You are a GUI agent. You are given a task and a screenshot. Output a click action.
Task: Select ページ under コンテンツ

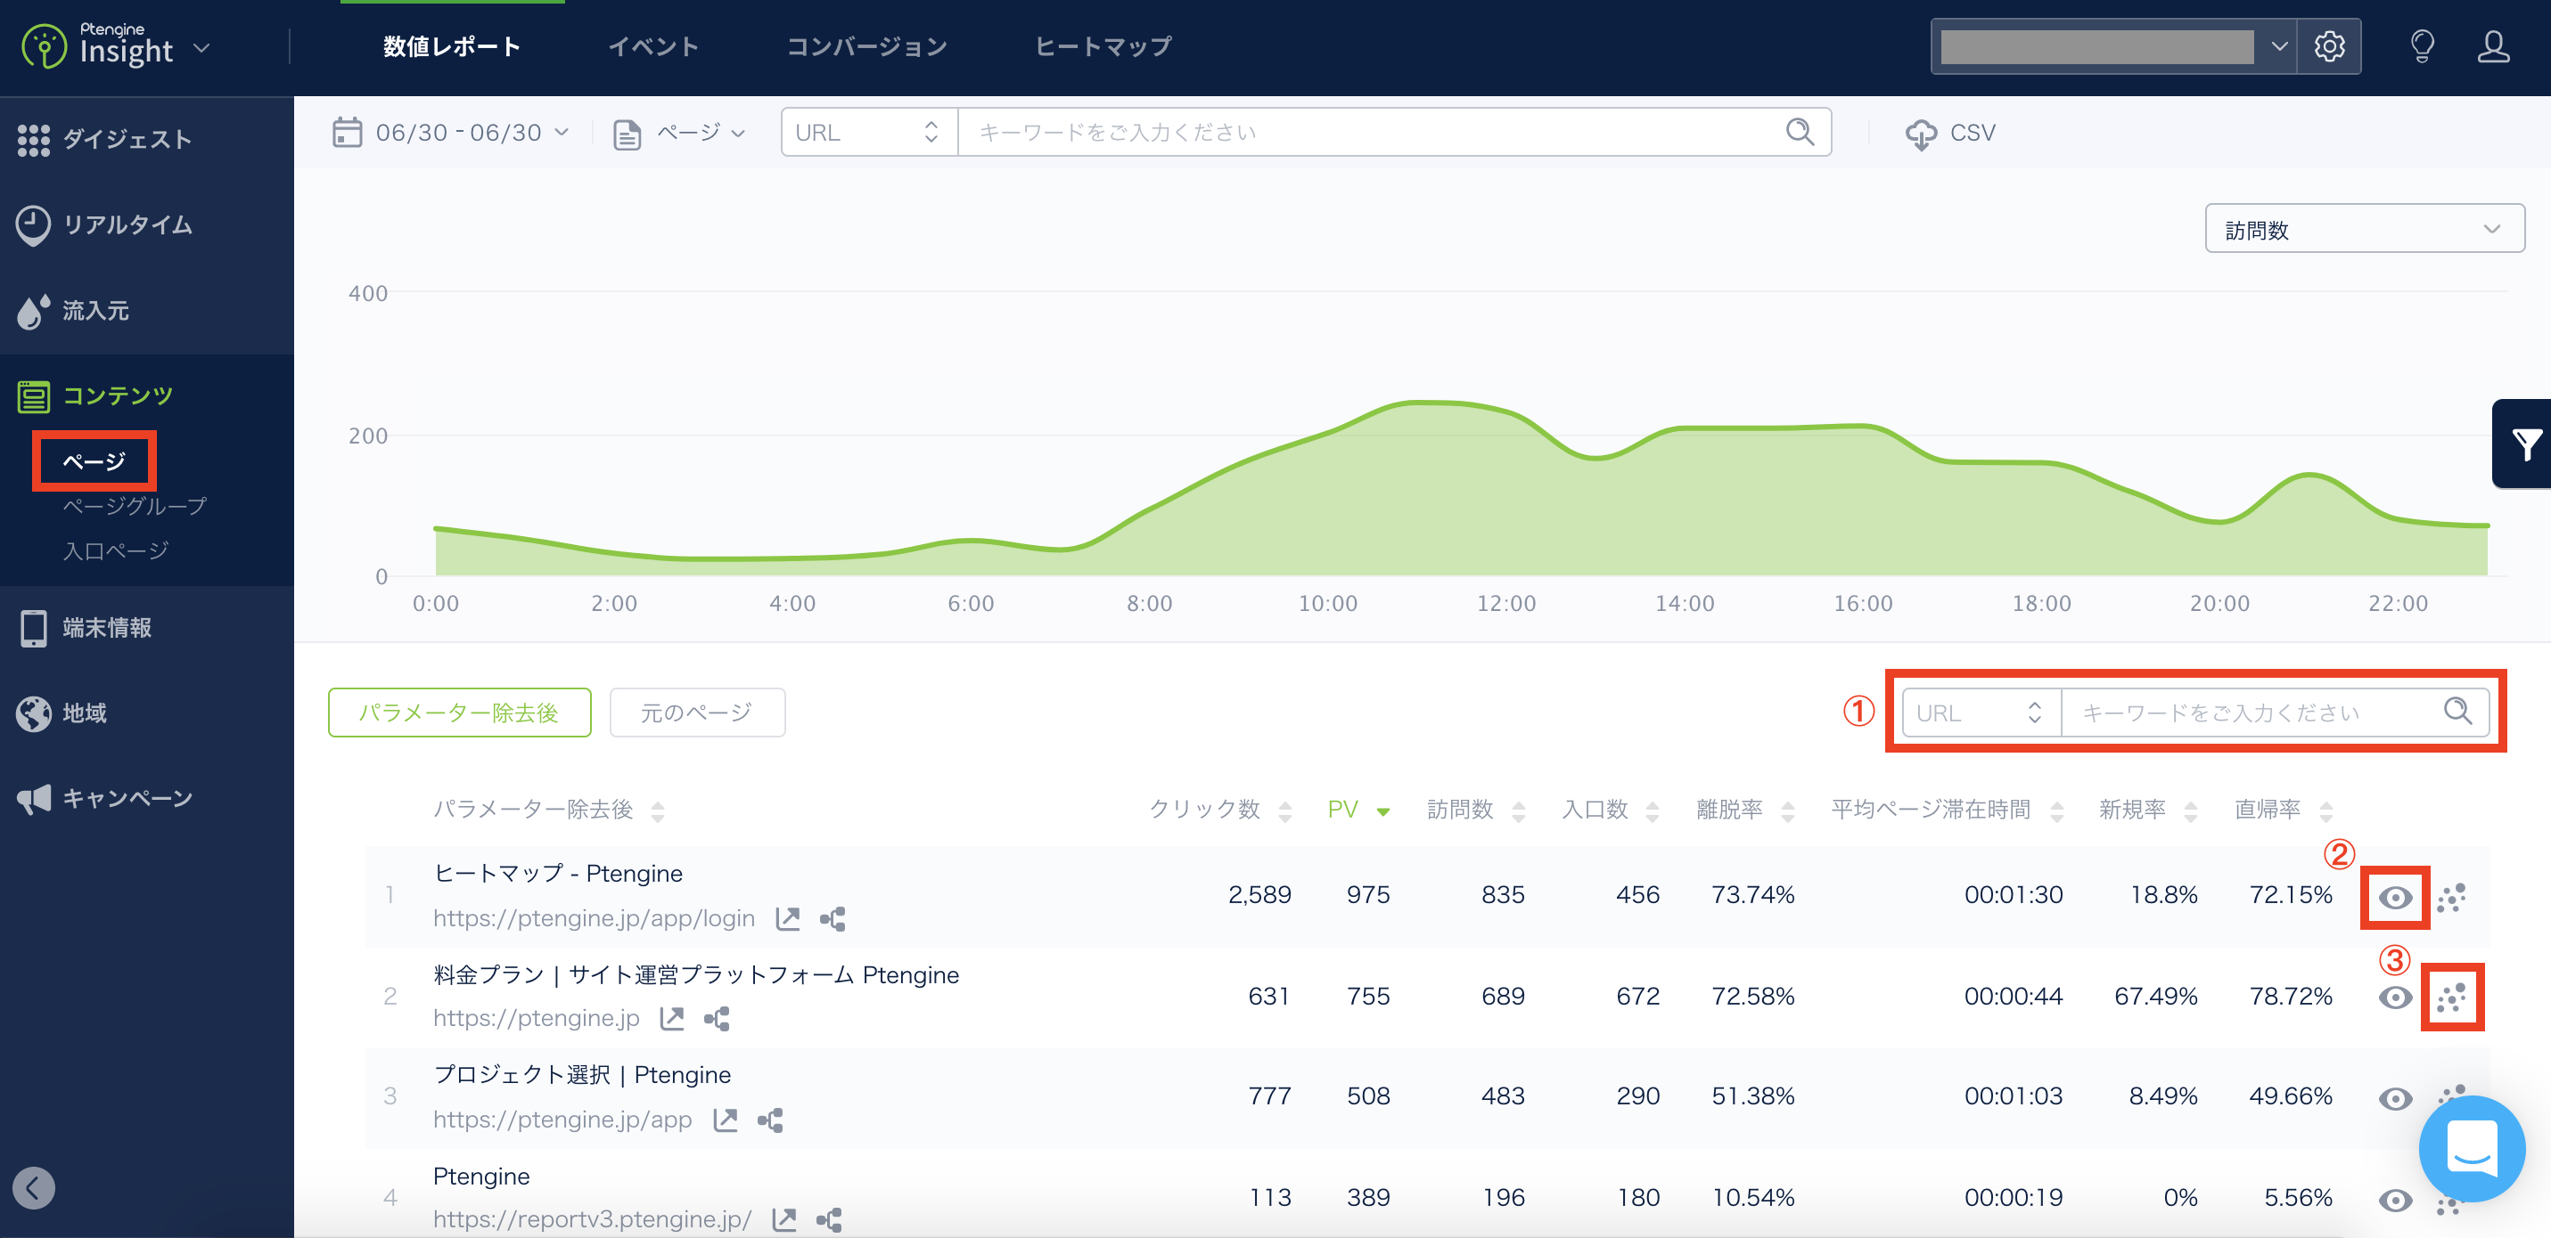pyautogui.click(x=94, y=461)
